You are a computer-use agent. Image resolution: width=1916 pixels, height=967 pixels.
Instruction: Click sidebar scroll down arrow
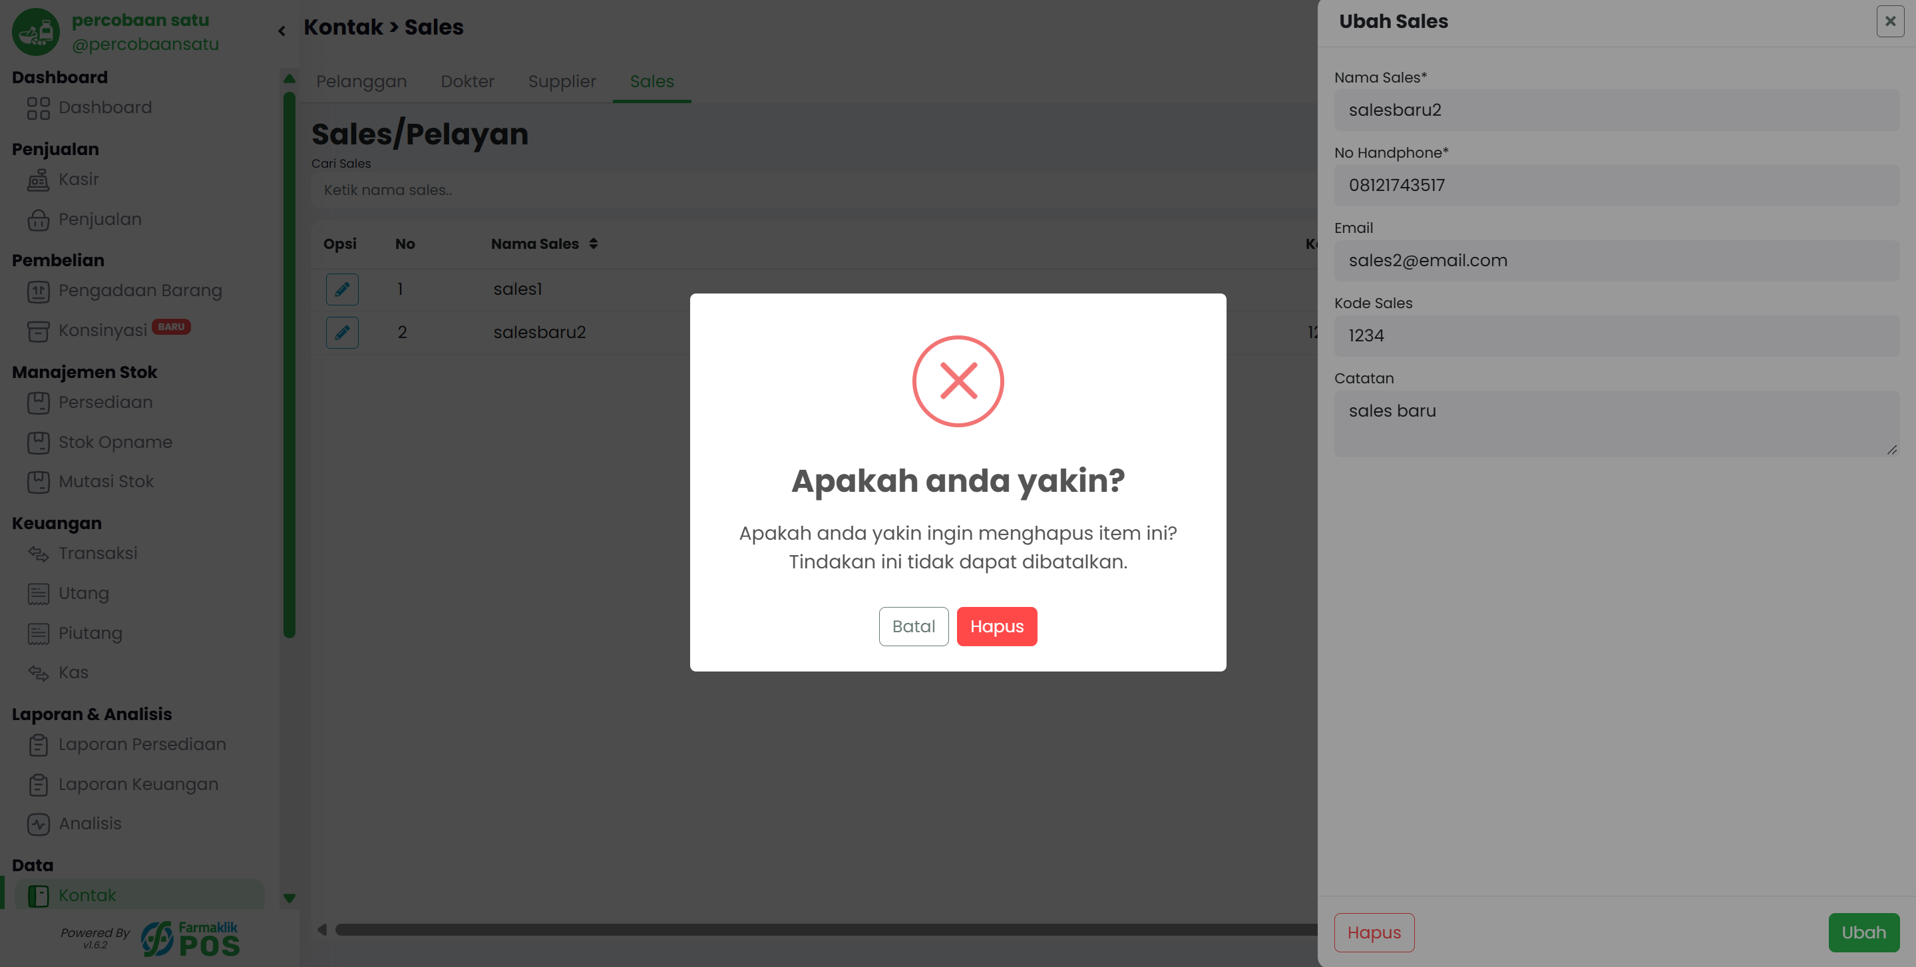click(289, 898)
